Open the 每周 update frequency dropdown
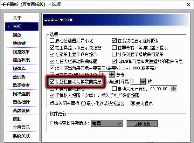Screen dimensions: 194x143 coord(107,123)
